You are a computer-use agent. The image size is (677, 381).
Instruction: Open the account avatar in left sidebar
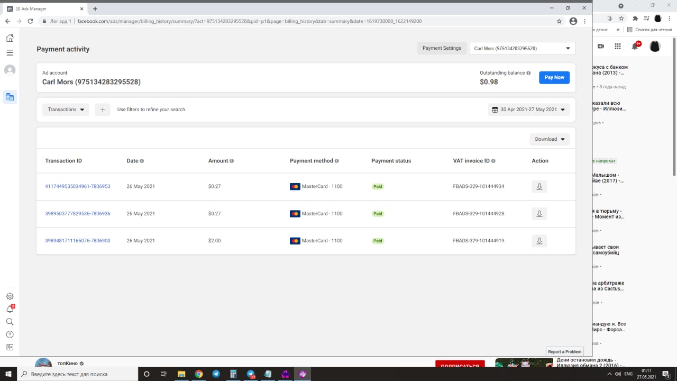tap(10, 70)
